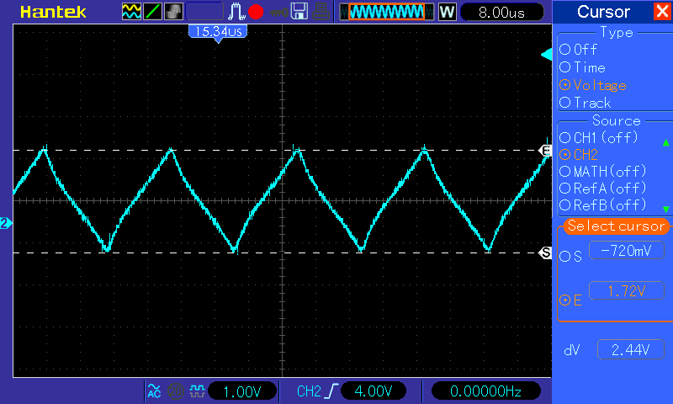Click the print icon in top toolbar

[x=321, y=12]
